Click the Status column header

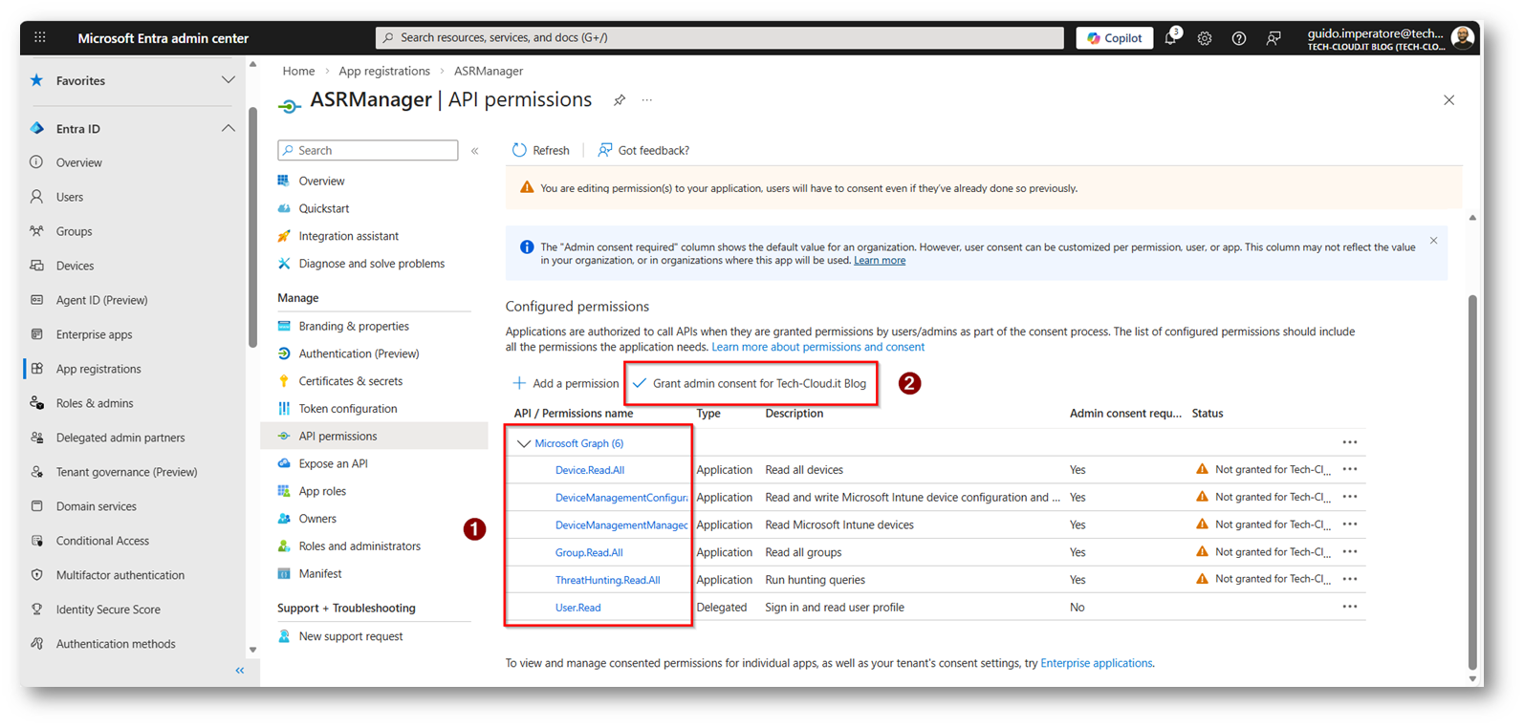click(1208, 414)
